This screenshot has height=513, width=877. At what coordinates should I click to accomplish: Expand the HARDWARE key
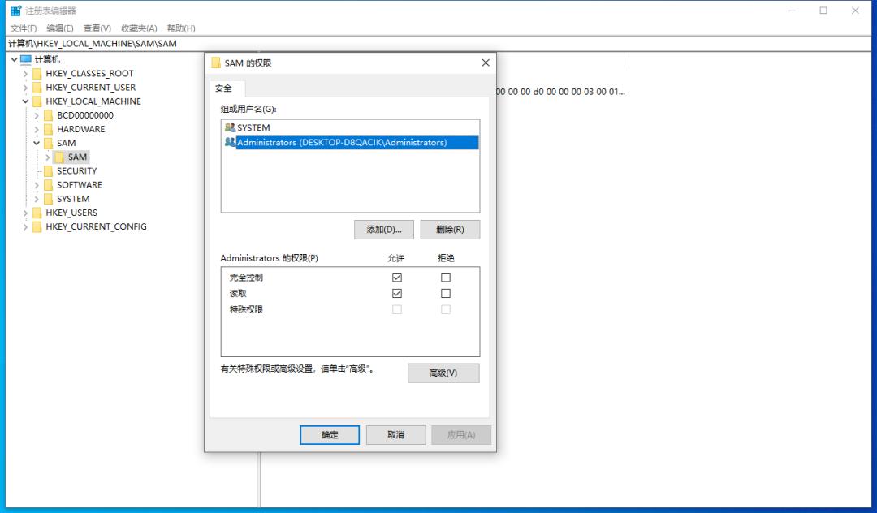point(37,130)
